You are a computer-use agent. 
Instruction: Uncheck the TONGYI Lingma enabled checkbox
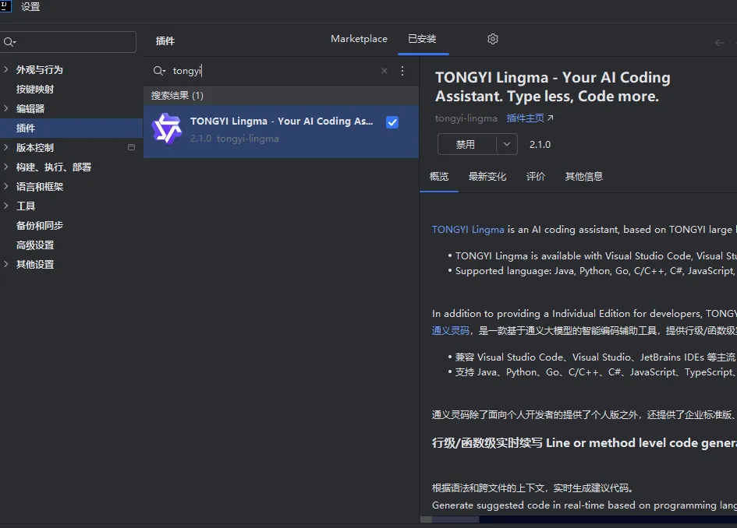(x=392, y=122)
